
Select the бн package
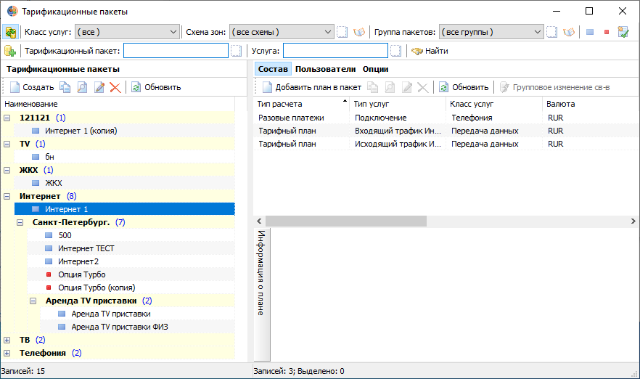coord(125,157)
